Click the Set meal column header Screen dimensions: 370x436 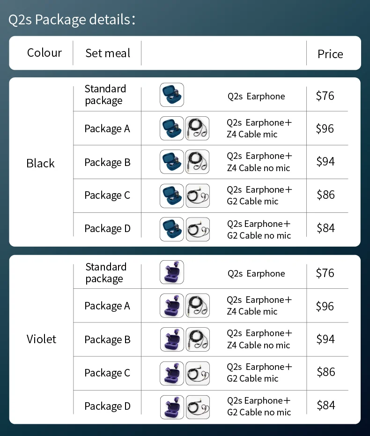coord(108,53)
